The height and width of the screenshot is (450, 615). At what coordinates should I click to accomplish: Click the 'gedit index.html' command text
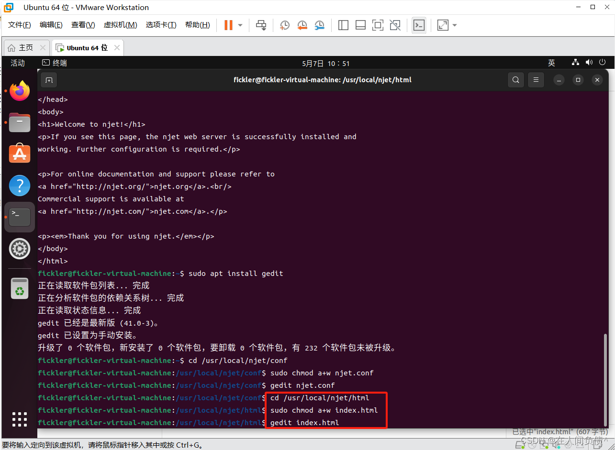click(x=304, y=423)
